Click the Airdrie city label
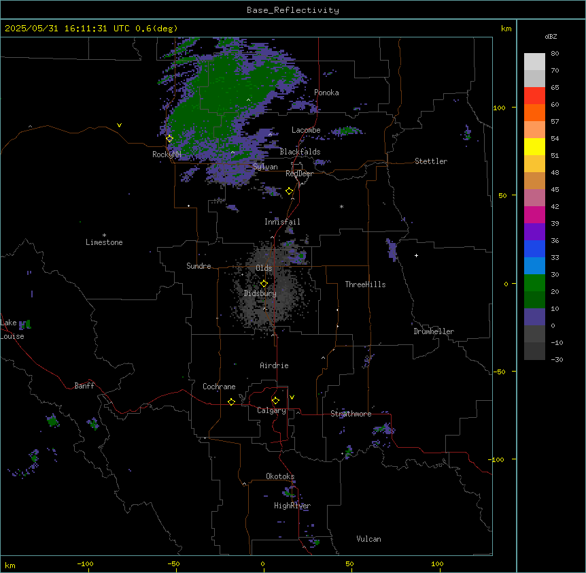Image resolution: width=586 pixels, height=573 pixels. (x=274, y=365)
